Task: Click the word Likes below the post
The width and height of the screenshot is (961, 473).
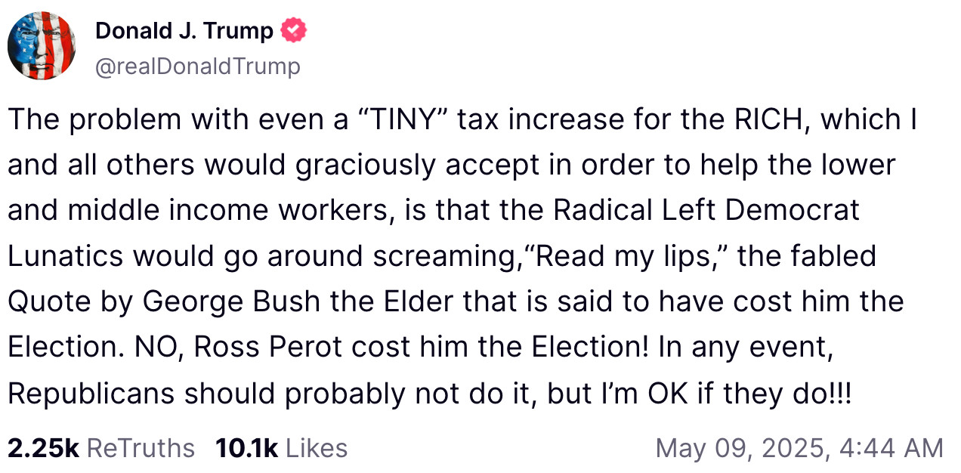Action: point(317,448)
